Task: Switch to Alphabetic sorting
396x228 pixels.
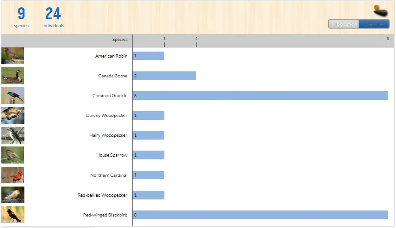Action: [374, 24]
